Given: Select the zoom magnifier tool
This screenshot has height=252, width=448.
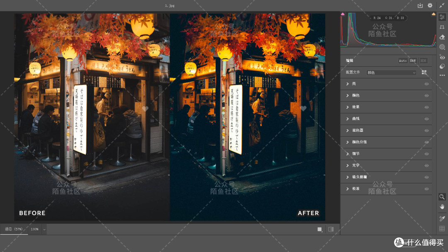Looking at the screenshot, I should (442, 196).
